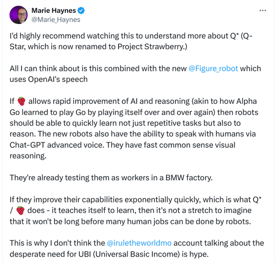Open the @Figure_robot mention

pos(213,69)
